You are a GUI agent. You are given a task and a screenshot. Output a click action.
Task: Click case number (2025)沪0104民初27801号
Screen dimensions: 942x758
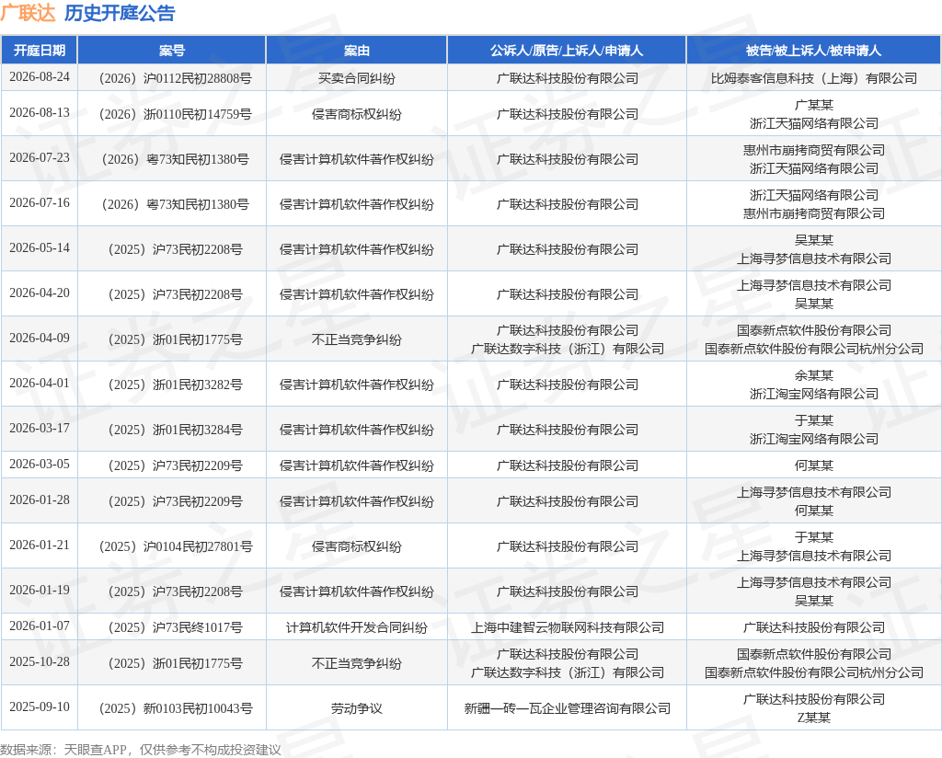(x=175, y=546)
